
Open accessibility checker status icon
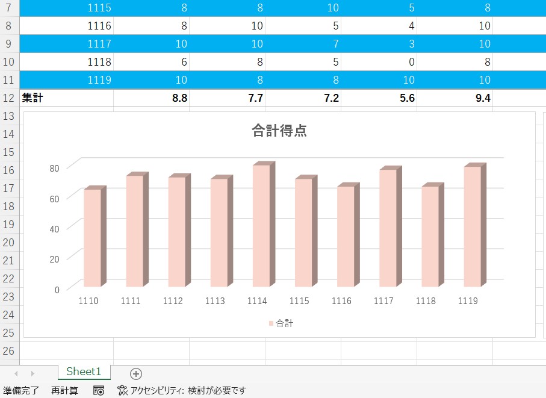coord(122,390)
